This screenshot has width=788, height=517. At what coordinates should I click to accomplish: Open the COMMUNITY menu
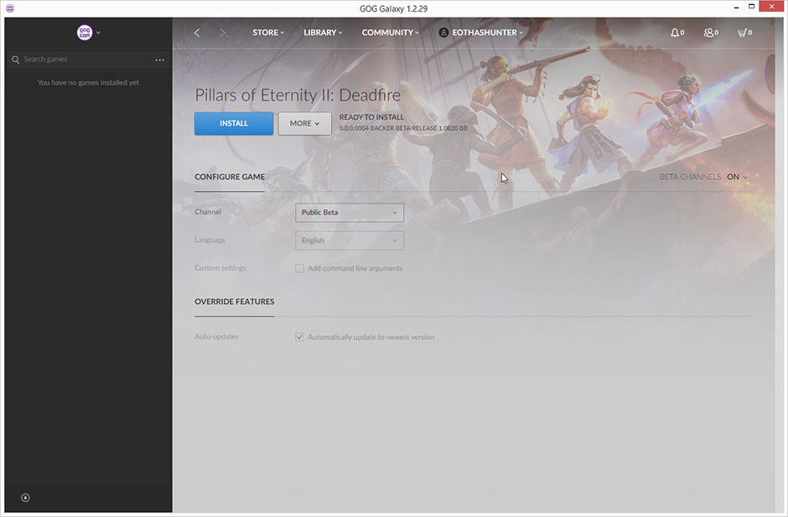(391, 33)
